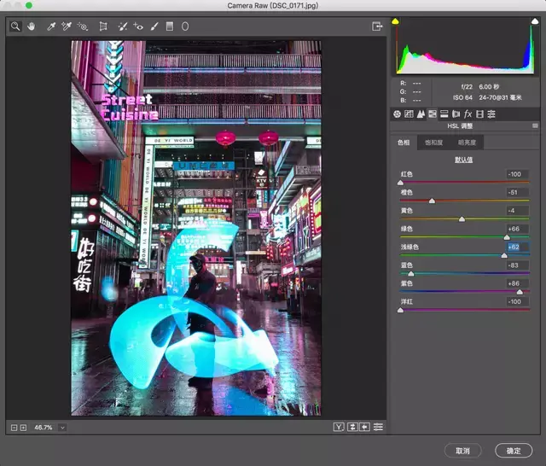Click the 红色 value field showing -100

[518, 174]
